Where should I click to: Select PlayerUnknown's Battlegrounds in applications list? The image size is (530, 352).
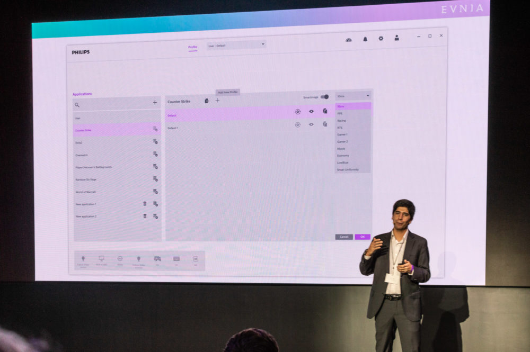117,167
